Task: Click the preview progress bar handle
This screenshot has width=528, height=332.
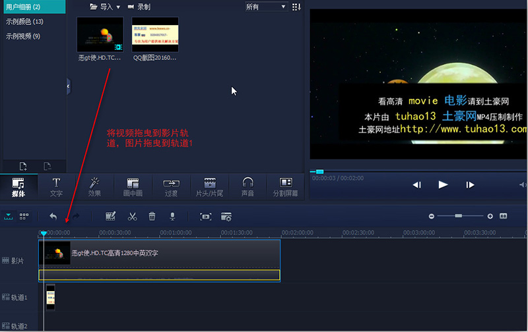Action: (x=319, y=172)
